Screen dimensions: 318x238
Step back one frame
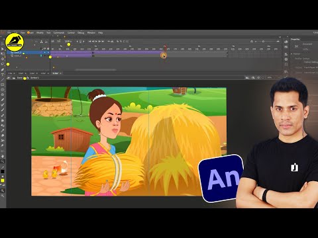[93, 42]
